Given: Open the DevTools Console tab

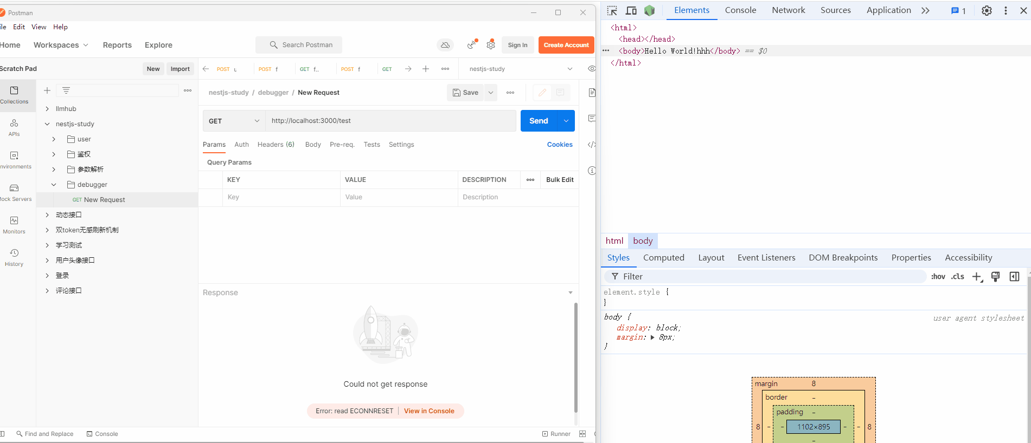Looking at the screenshot, I should pyautogui.click(x=740, y=10).
